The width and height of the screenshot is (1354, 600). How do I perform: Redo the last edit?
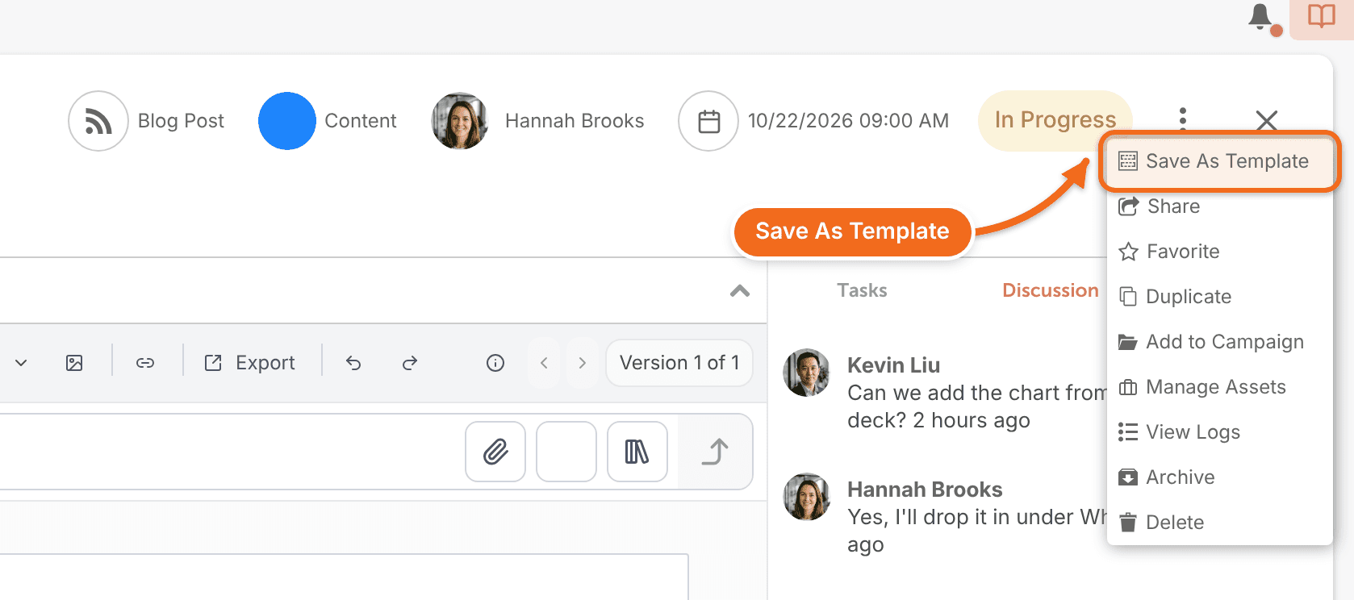click(x=410, y=363)
